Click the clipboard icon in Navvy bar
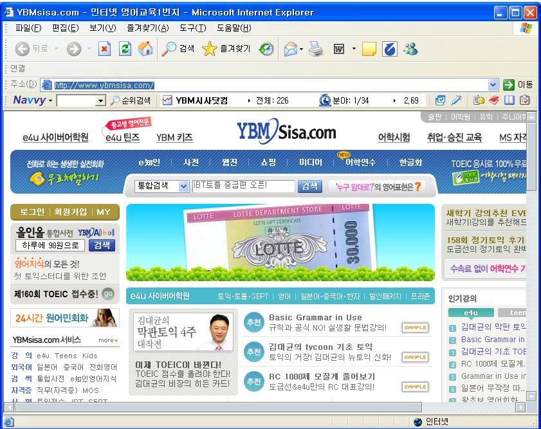541x429 pixels. [524, 100]
